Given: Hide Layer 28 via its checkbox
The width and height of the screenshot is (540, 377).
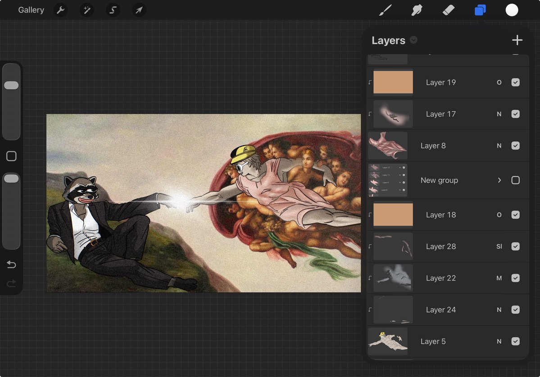Looking at the screenshot, I should 515,246.
